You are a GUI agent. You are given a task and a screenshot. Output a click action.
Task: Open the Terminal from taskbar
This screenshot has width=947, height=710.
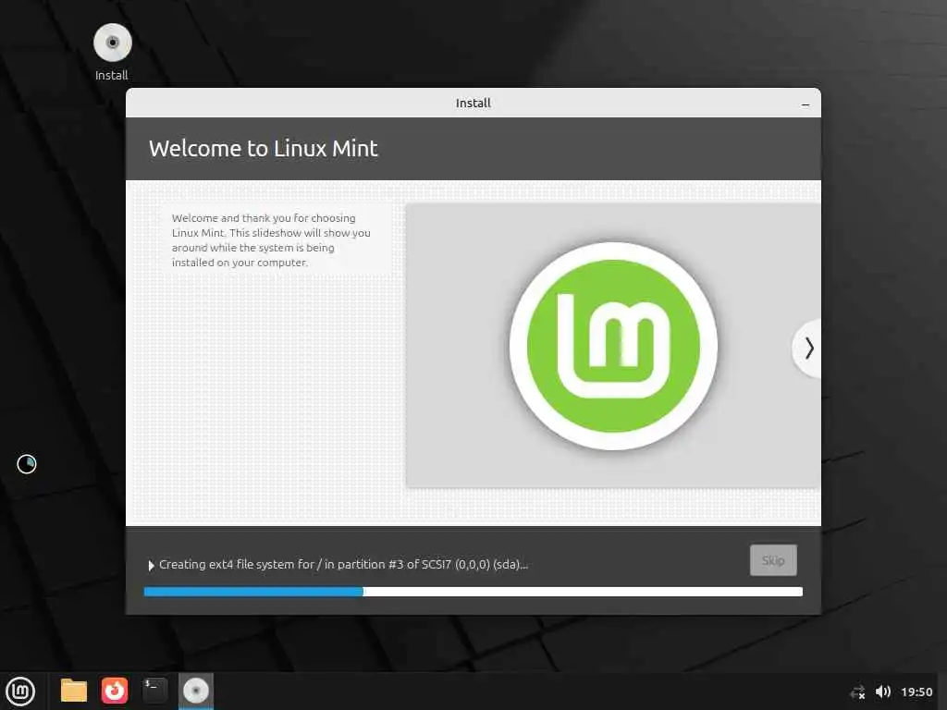click(155, 691)
